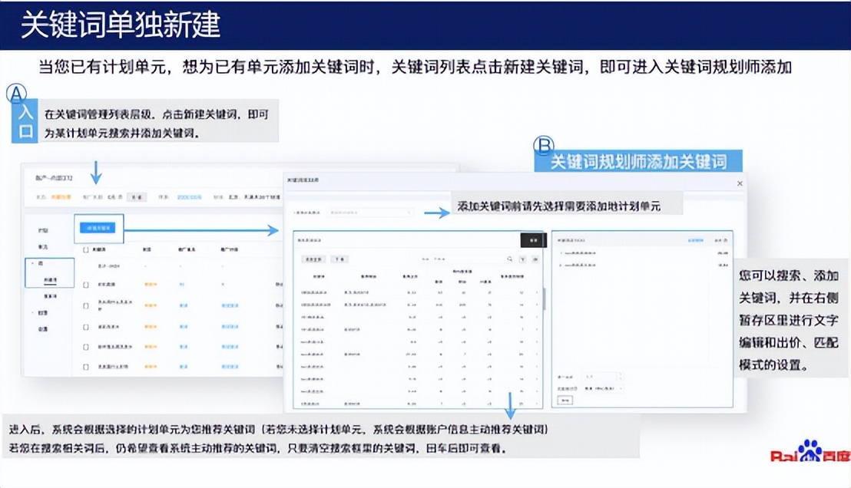Open the filter funnel icon in planner
This screenshot has width=851, height=488.
click(522, 259)
